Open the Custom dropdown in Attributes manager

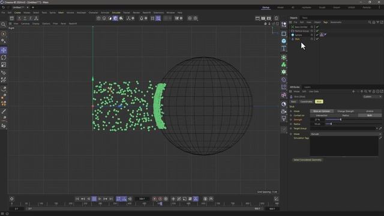coord(372,97)
